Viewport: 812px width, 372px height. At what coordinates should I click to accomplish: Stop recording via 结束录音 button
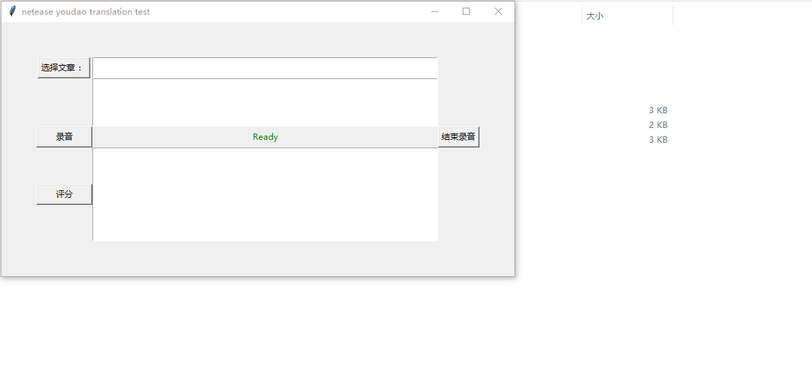point(458,137)
